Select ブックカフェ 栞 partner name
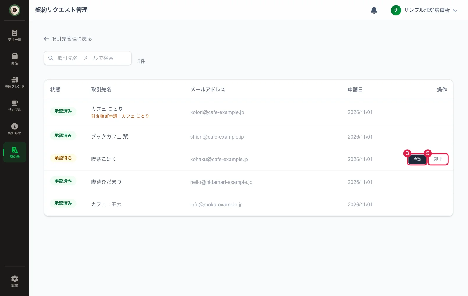 tap(110, 137)
